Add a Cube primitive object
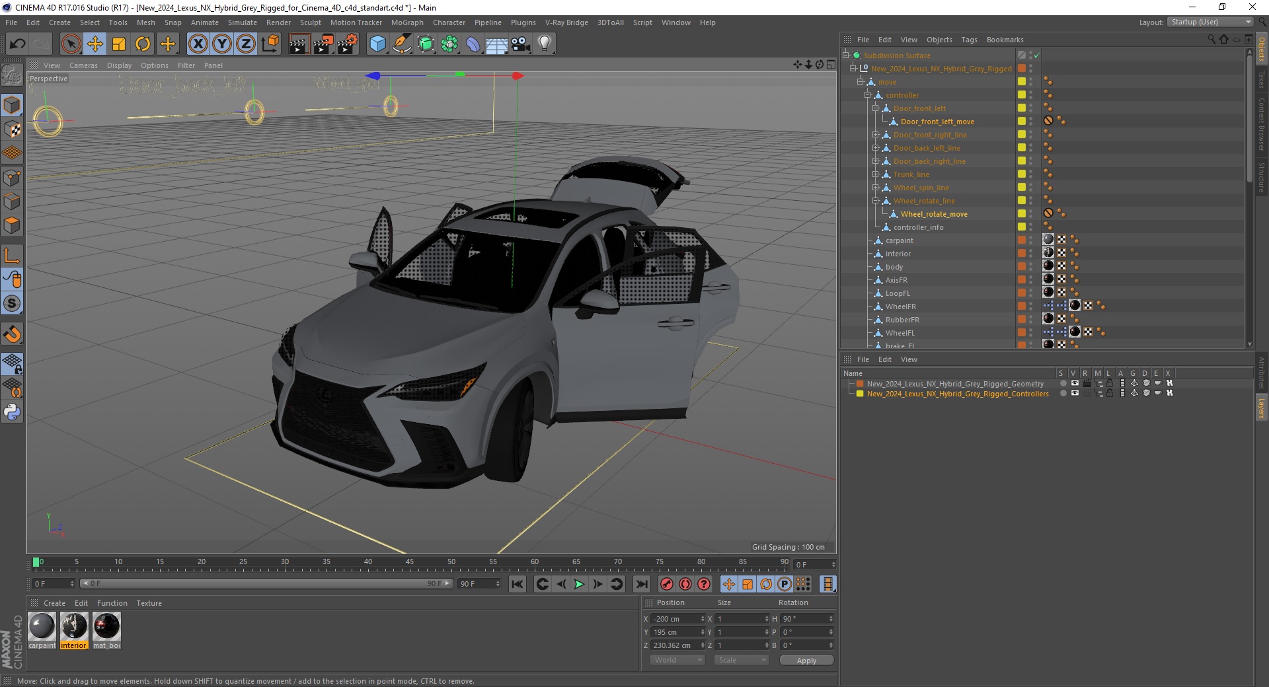The image size is (1269, 687). pos(377,44)
